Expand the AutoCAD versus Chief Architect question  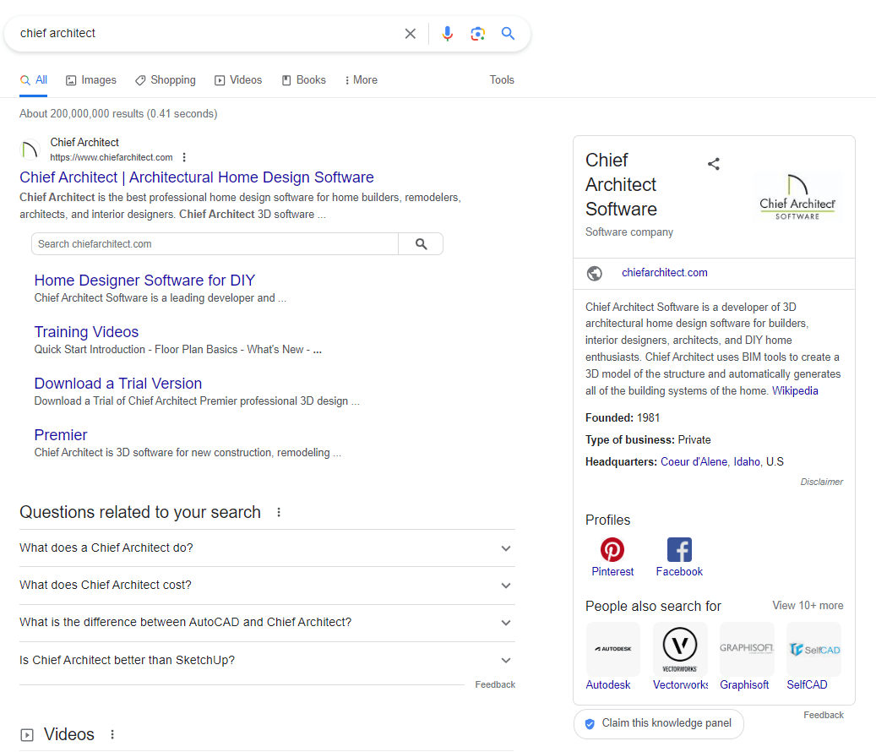tap(267, 623)
